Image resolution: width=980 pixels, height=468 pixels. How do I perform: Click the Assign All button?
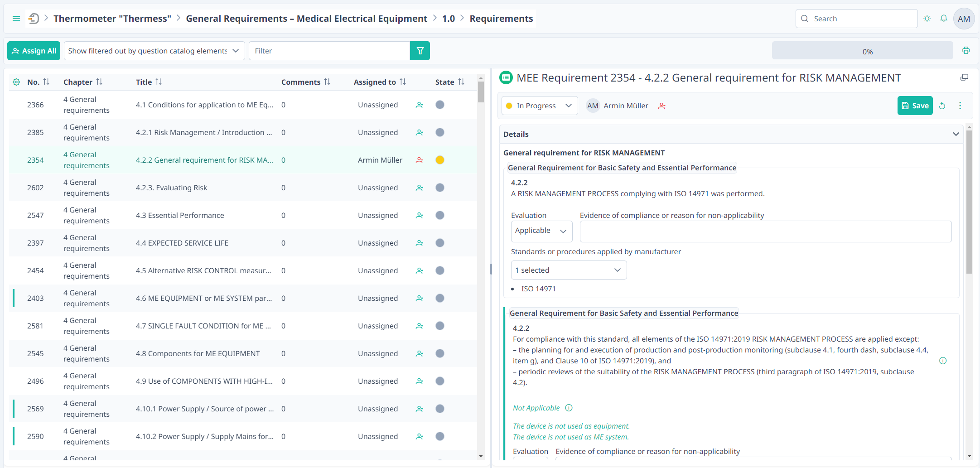pyautogui.click(x=34, y=51)
